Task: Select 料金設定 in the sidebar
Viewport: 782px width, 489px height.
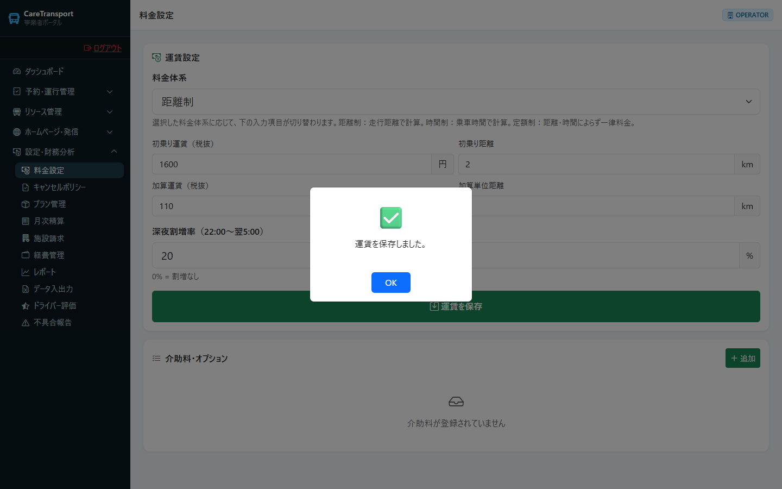Action: [70, 170]
